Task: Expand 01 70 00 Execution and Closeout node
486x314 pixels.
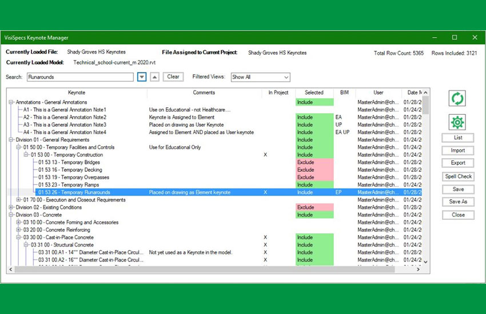Action: (x=19, y=200)
